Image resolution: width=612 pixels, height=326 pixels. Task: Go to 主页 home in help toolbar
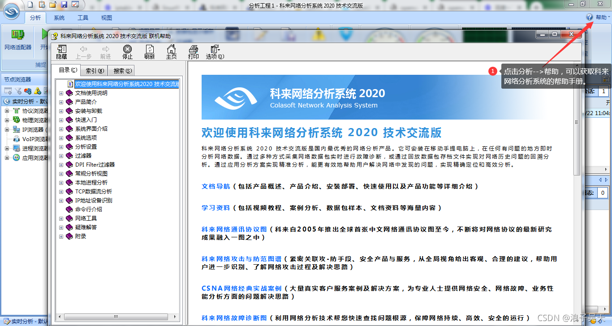point(171,52)
